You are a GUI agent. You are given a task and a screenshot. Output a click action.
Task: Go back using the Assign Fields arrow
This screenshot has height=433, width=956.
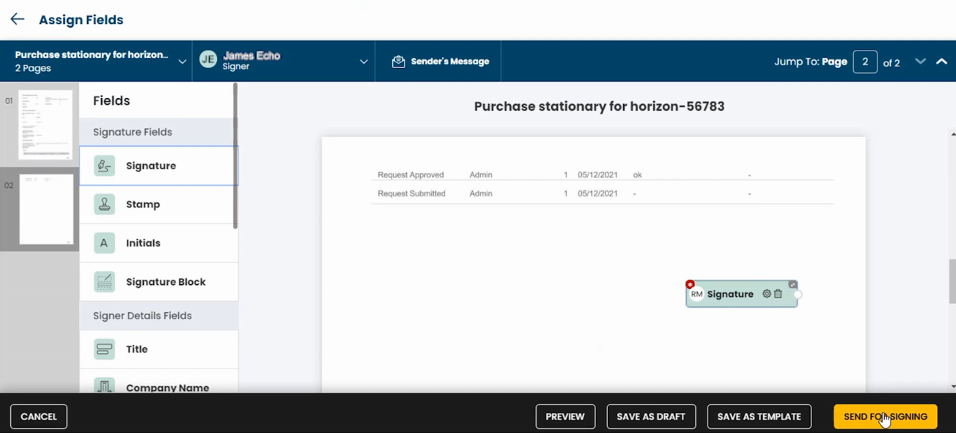click(x=17, y=19)
